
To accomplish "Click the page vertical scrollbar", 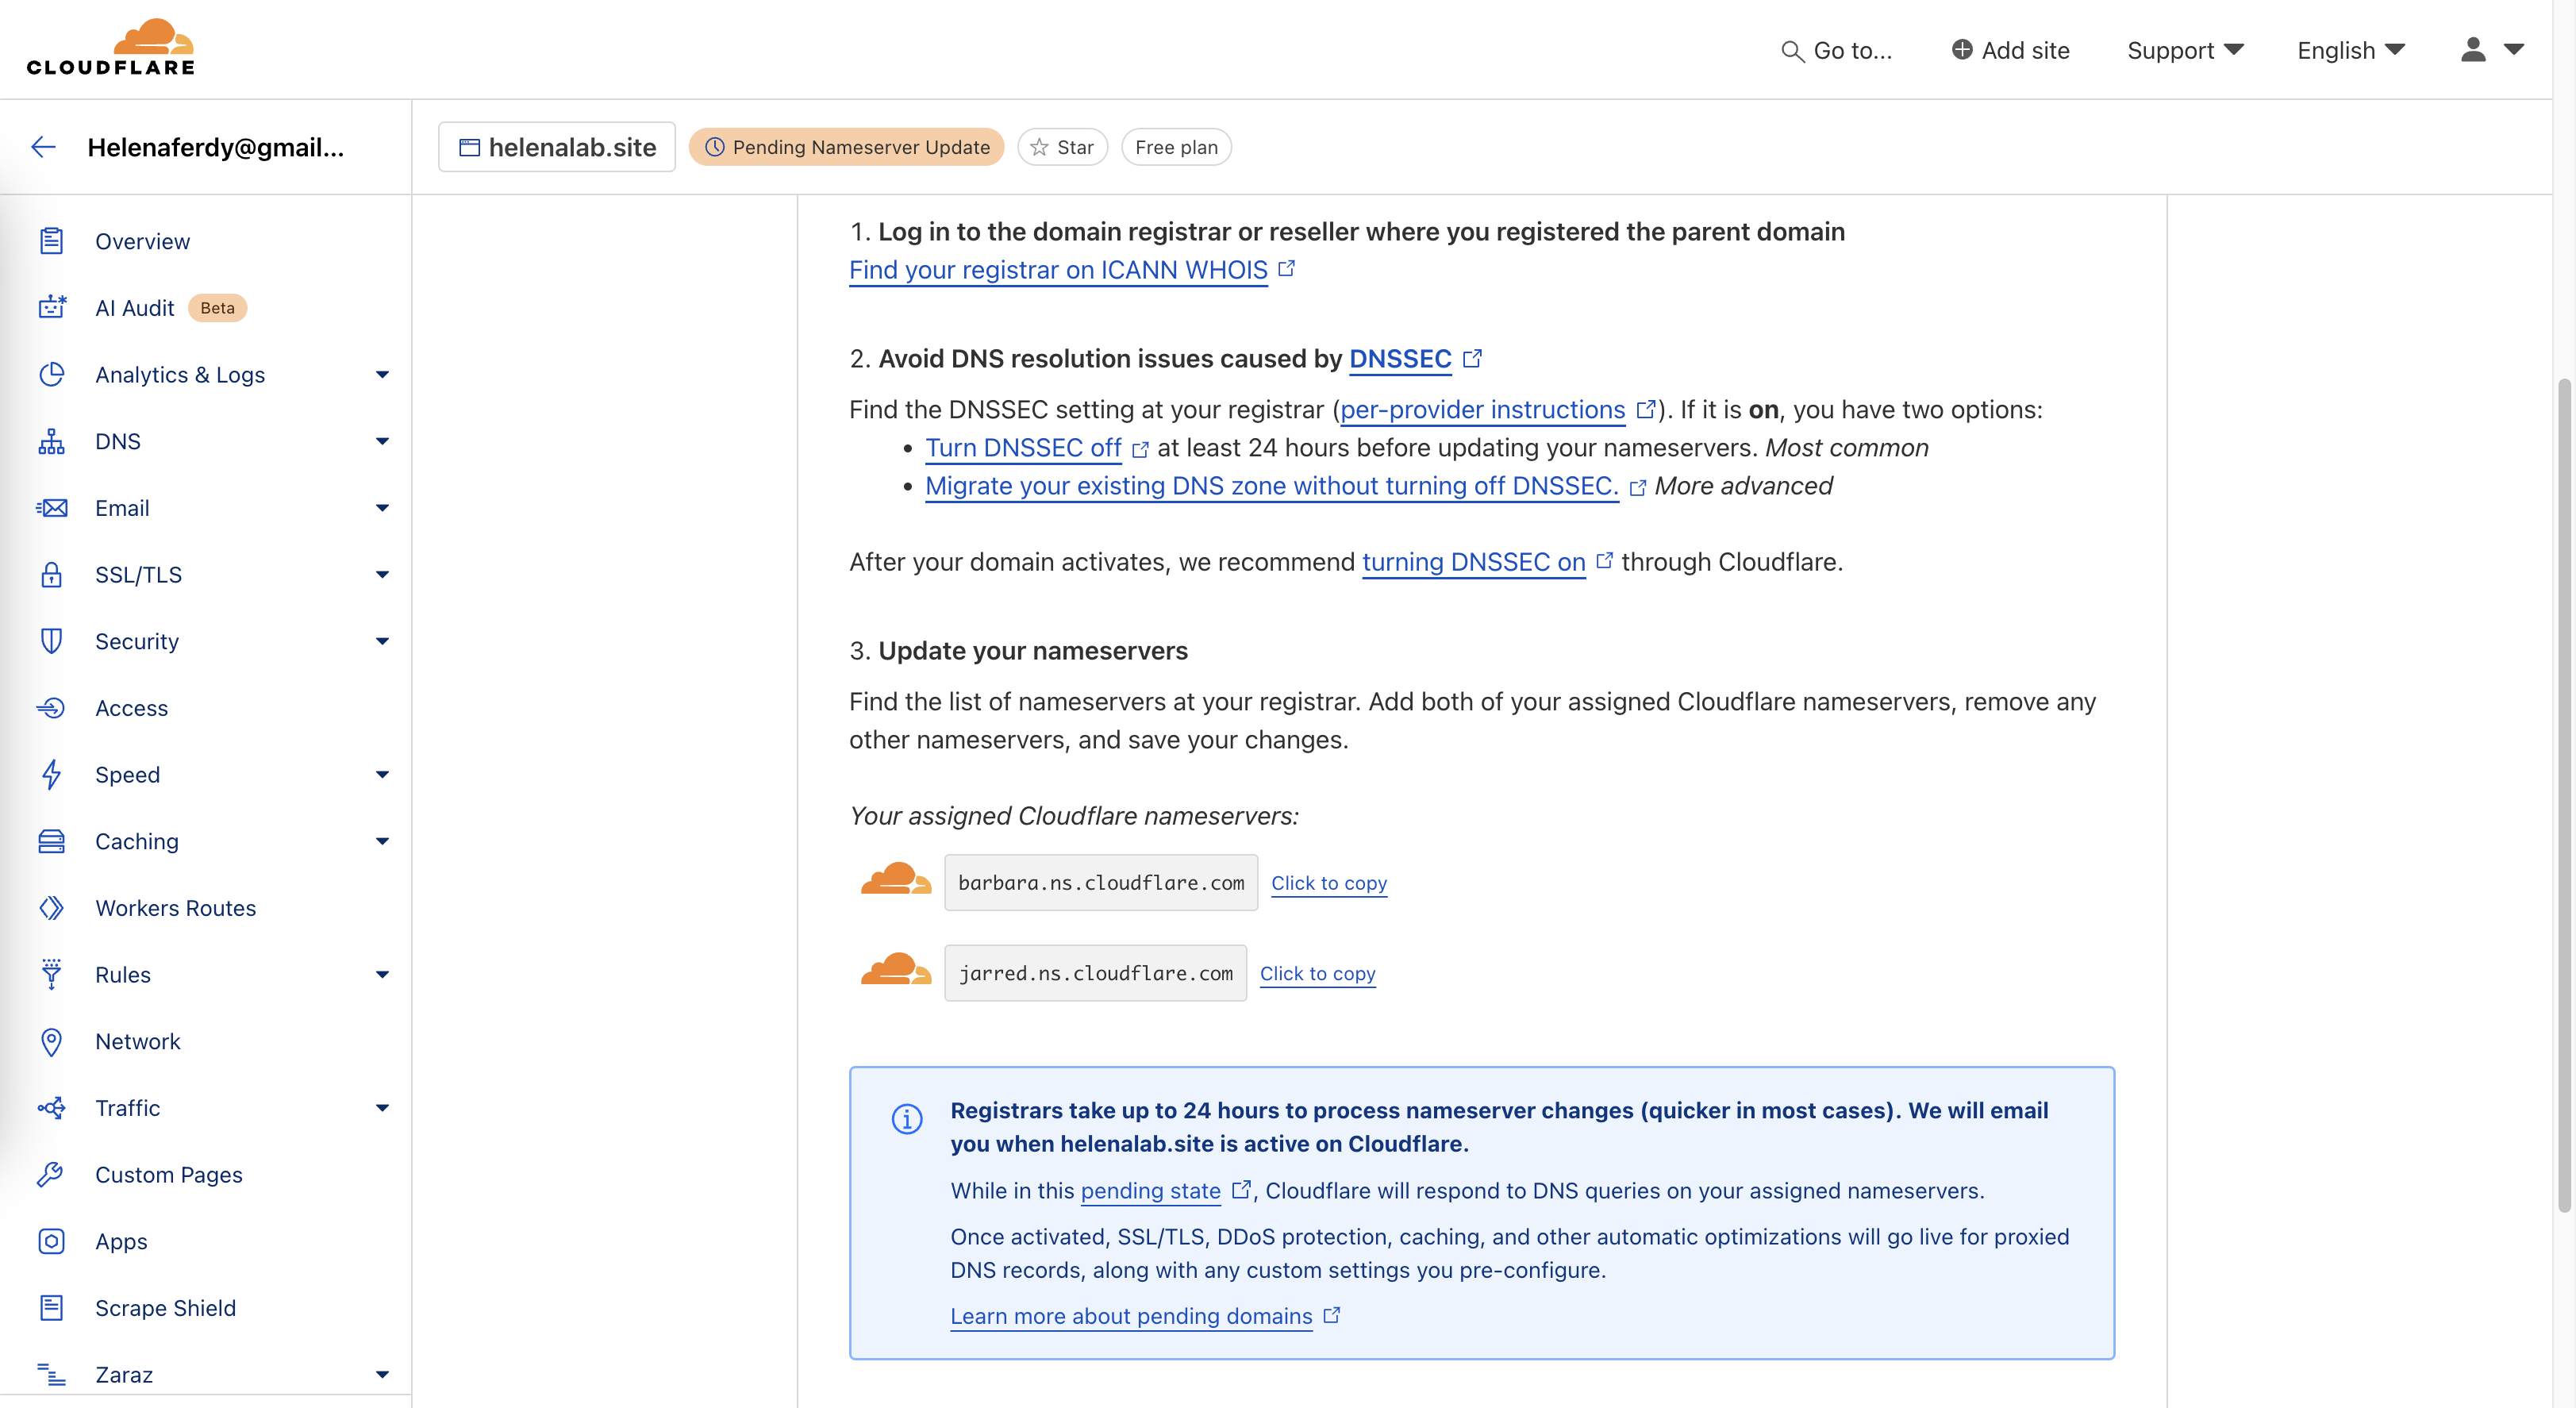I will (2563, 795).
